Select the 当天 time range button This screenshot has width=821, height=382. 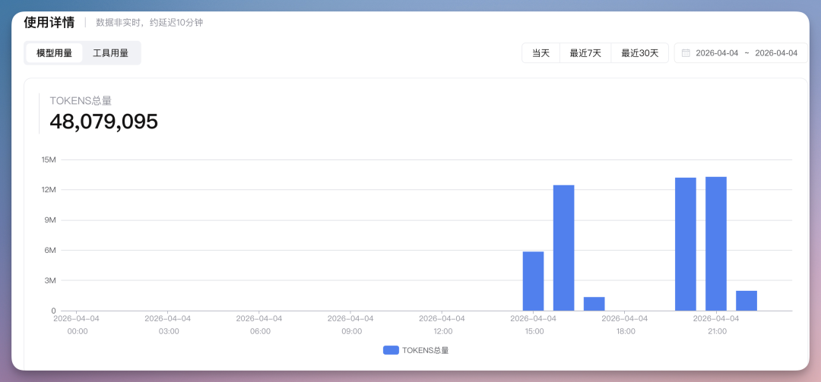click(x=540, y=53)
